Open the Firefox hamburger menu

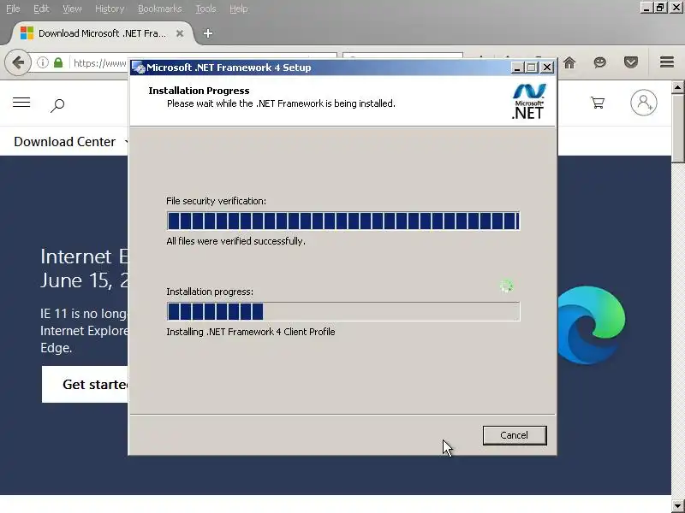click(667, 62)
